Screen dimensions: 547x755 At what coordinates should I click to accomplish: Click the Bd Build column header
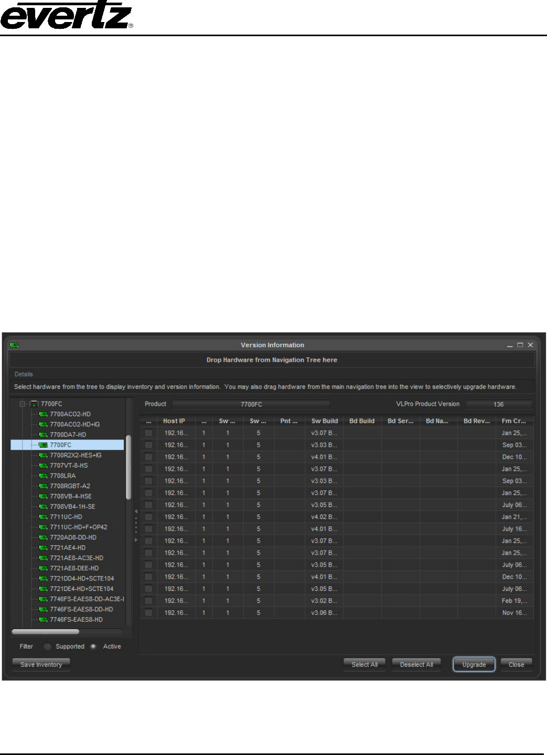(362, 421)
